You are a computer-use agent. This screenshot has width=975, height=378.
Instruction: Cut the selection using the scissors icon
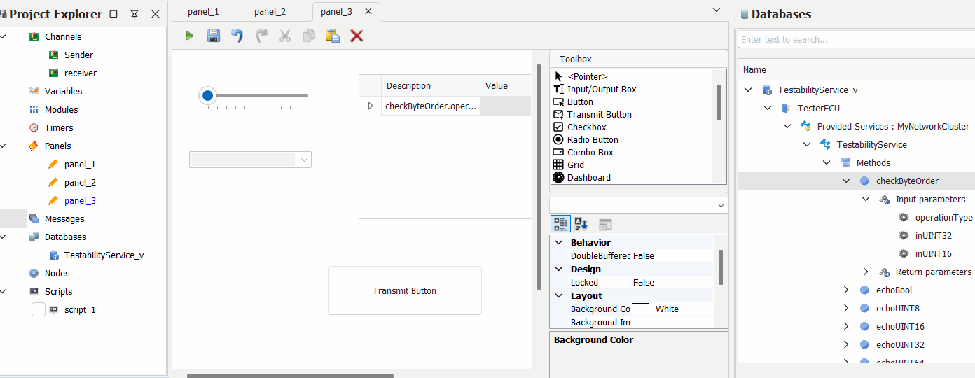pyautogui.click(x=285, y=36)
